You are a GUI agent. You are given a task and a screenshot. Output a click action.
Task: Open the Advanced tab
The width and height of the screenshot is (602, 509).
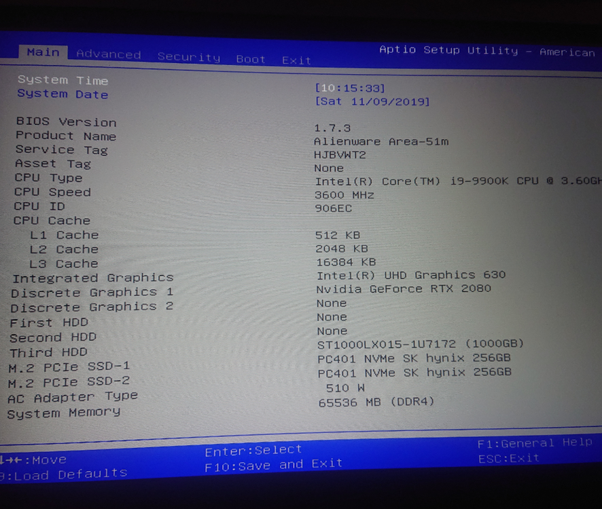[109, 55]
